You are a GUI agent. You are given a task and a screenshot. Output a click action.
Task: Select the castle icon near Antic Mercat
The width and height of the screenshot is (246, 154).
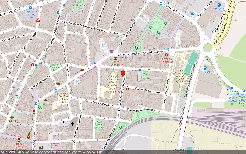click(x=41, y=147)
